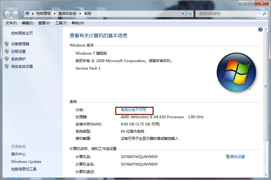Screen dimensions: 271x180
Task: Open the 查看 menu
Action: 44,23
